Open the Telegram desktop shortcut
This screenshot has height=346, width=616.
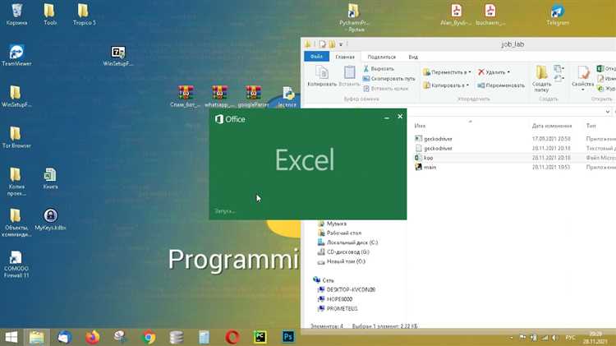coord(558,15)
